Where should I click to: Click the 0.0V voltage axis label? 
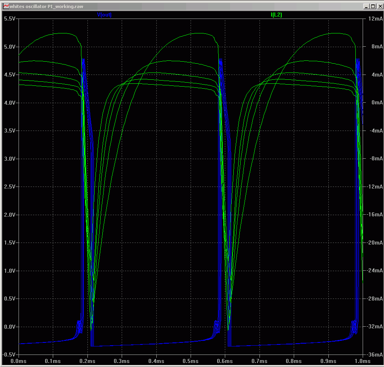9,327
